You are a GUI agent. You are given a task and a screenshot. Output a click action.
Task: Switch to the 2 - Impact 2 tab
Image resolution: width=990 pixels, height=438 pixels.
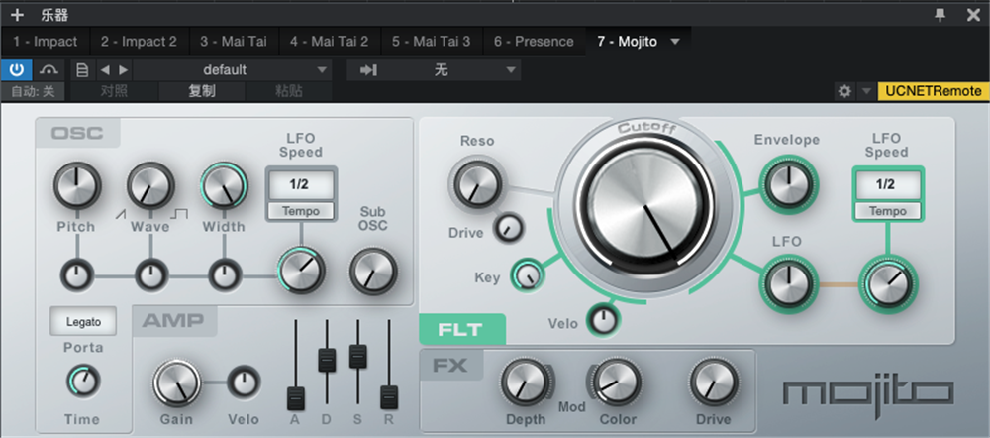139,42
